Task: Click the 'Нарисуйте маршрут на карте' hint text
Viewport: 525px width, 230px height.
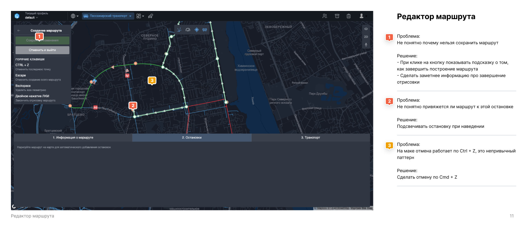Action: [64, 147]
